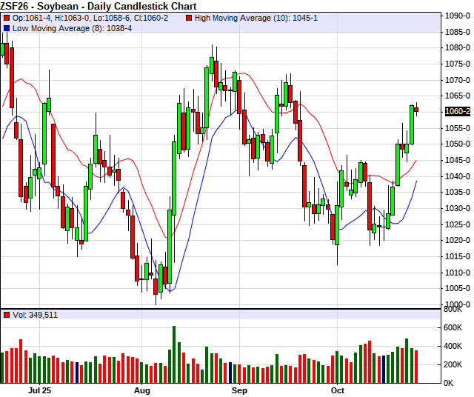Image resolution: width=474 pixels, height=397 pixels.
Task: Click the ZSF26 Soybean chart title
Action: point(98,5)
